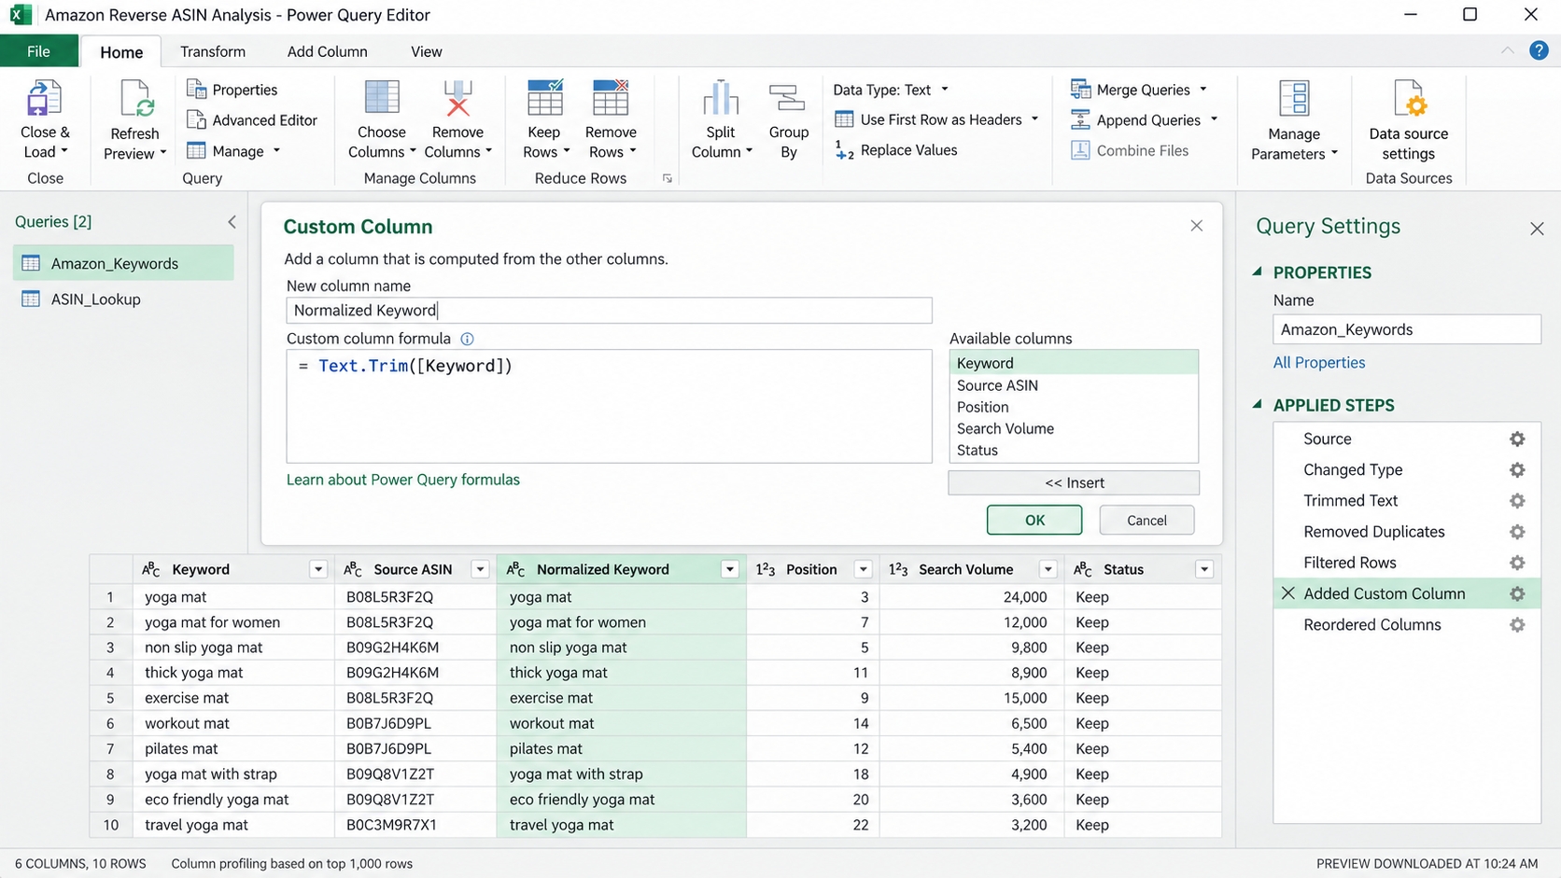This screenshot has height=878, width=1561.
Task: Switch to the Transform tab
Action: point(213,51)
